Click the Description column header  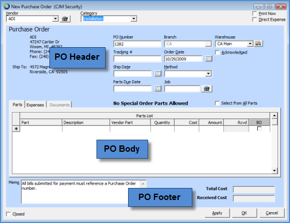pyautogui.click(x=86, y=122)
